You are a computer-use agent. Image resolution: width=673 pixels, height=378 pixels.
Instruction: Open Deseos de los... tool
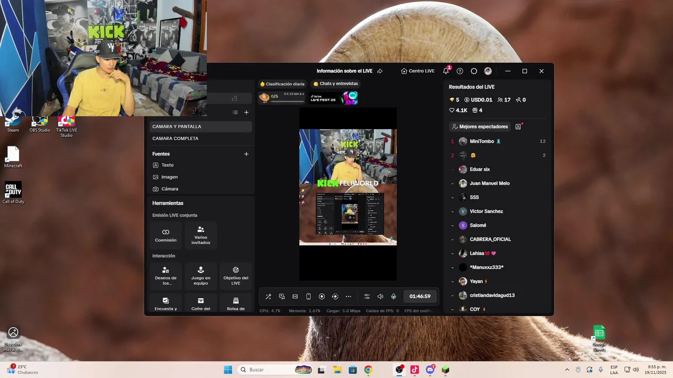166,276
